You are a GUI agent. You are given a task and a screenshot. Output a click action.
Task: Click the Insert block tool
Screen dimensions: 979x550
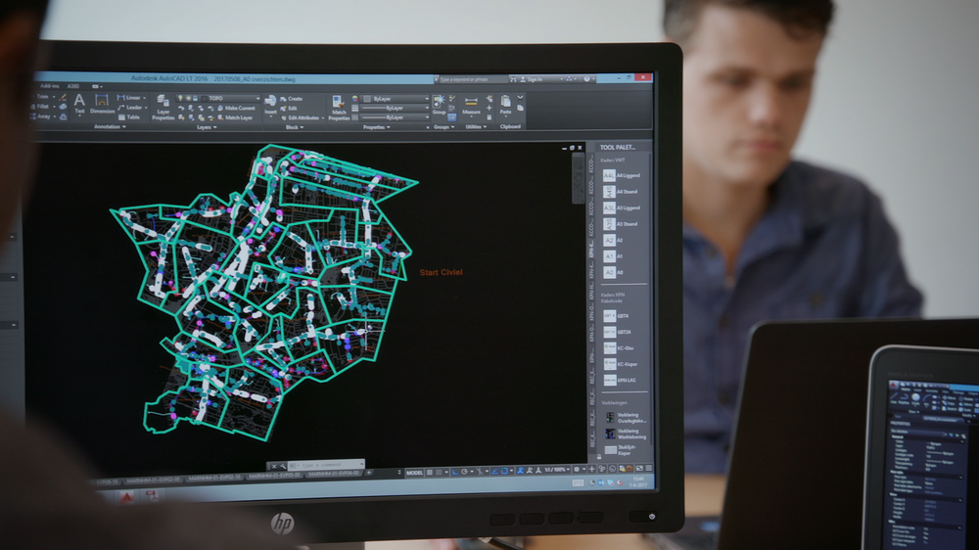(270, 105)
